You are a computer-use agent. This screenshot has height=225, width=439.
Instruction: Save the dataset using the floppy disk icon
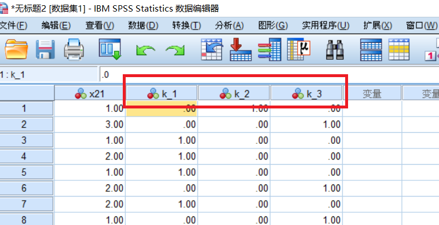pyautogui.click(x=45, y=50)
